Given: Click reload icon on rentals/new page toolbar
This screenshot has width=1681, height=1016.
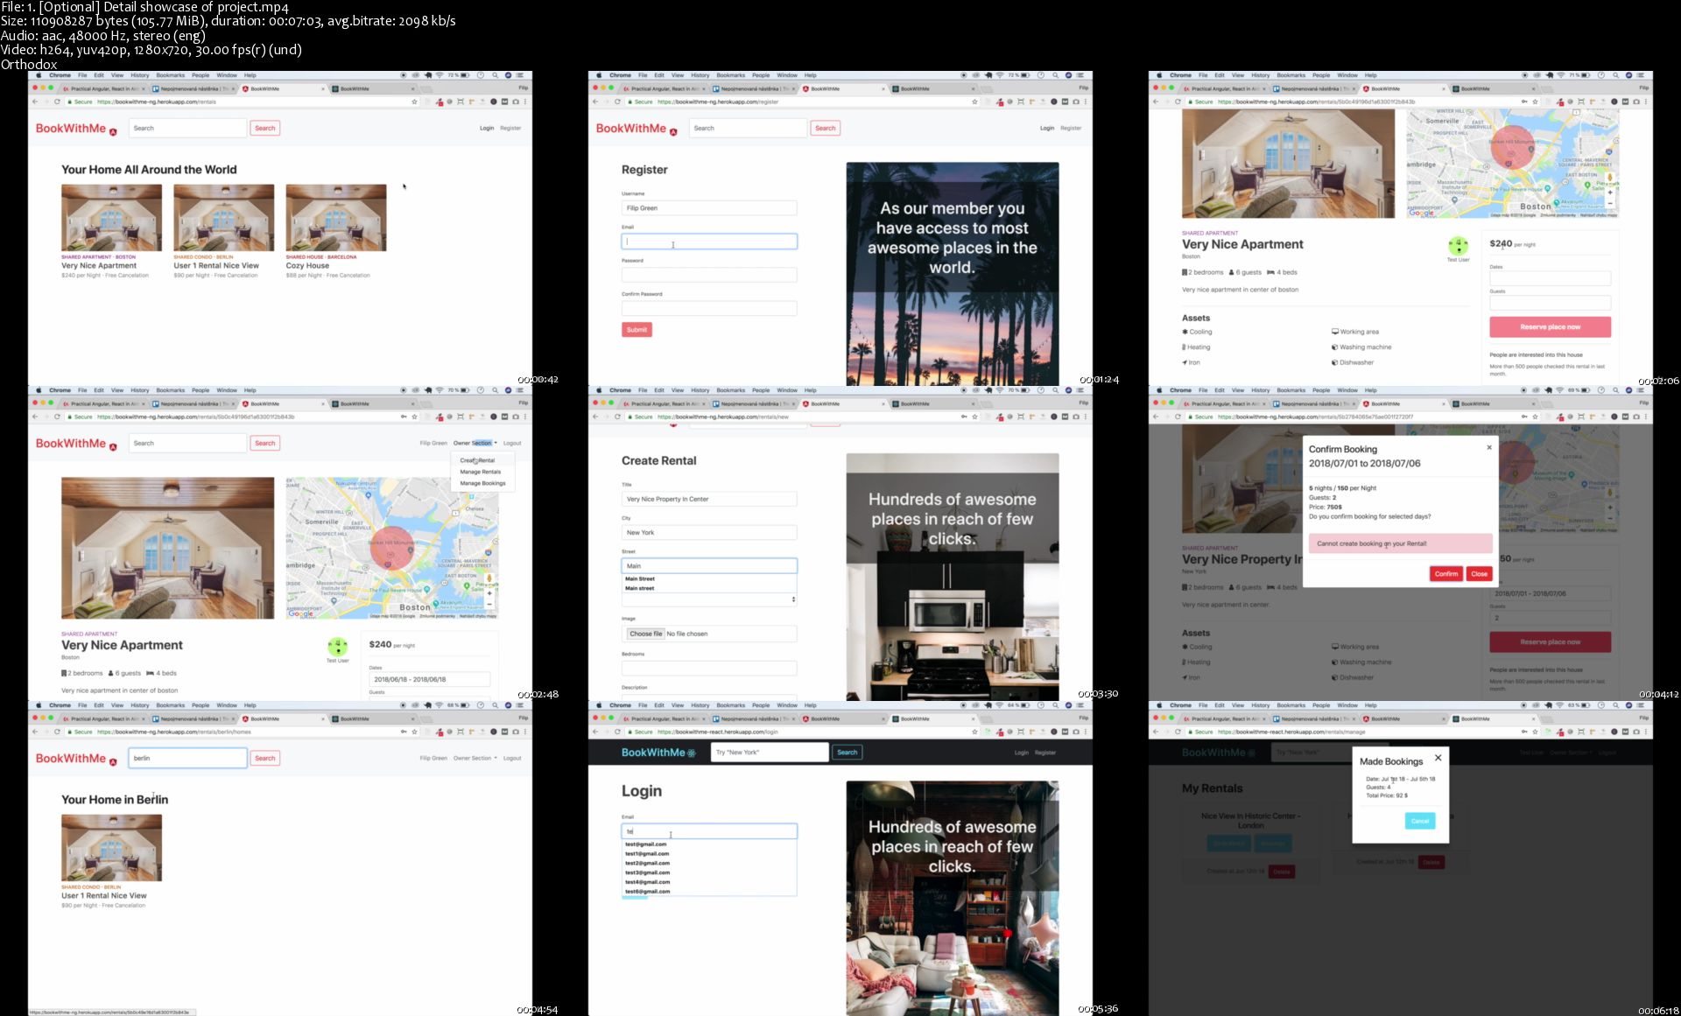Looking at the screenshot, I should pos(617,417).
